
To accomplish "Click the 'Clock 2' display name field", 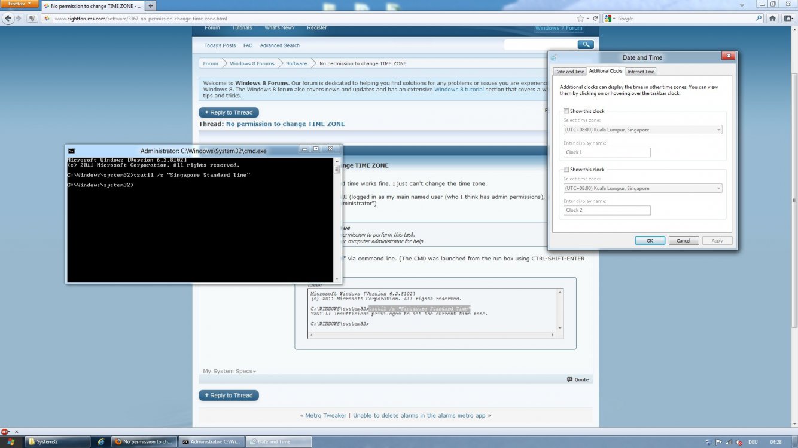I will coord(607,210).
